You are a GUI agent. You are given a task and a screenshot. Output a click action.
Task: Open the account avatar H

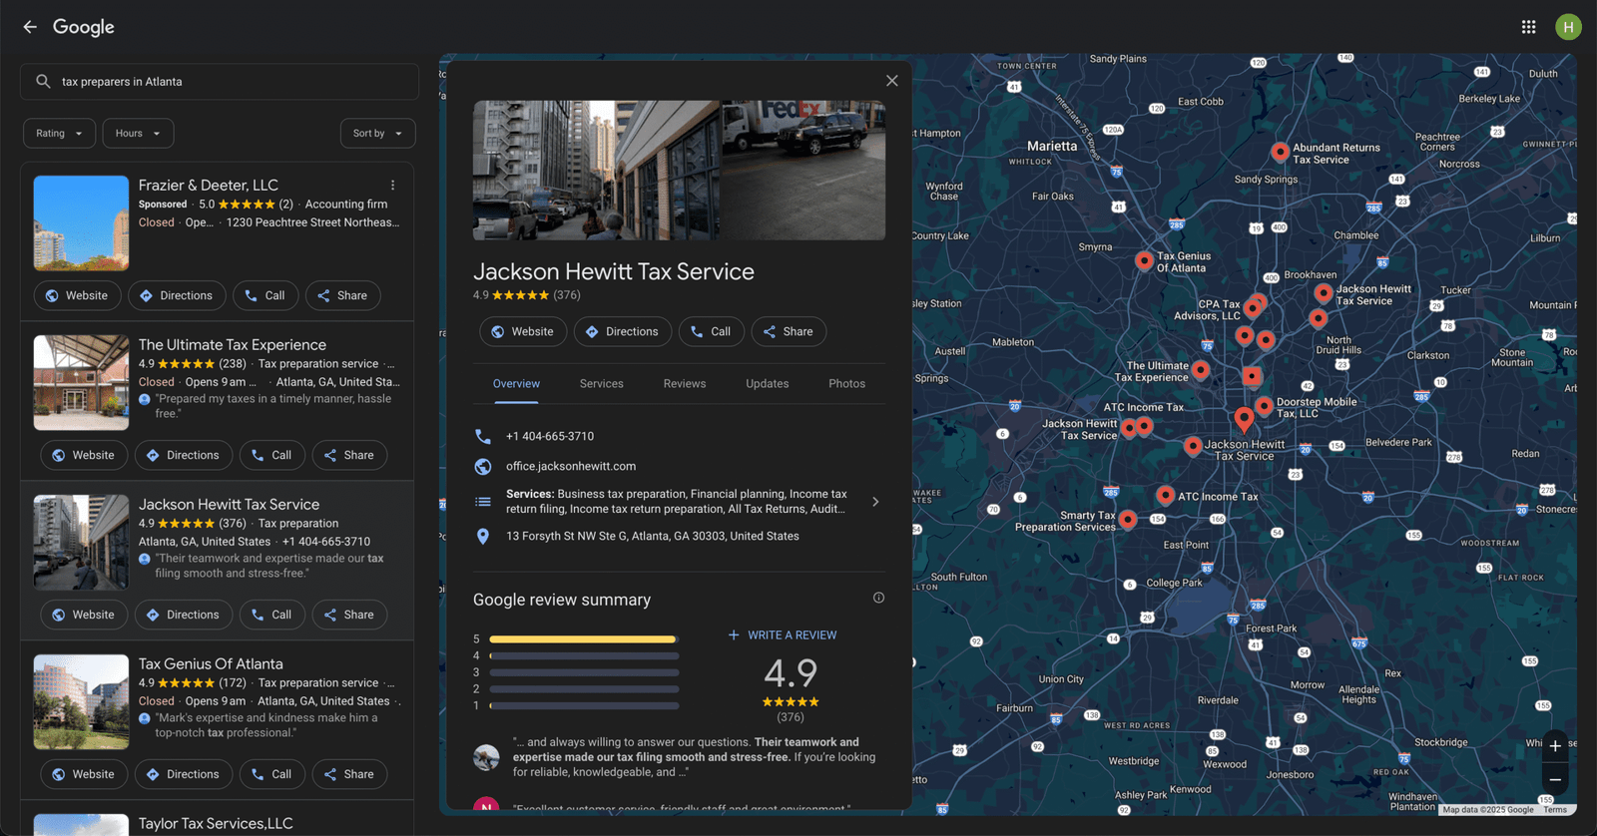coord(1568,27)
